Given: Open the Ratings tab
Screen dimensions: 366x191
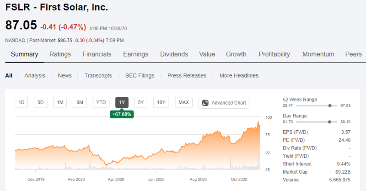Looking at the screenshot, I should point(60,54).
